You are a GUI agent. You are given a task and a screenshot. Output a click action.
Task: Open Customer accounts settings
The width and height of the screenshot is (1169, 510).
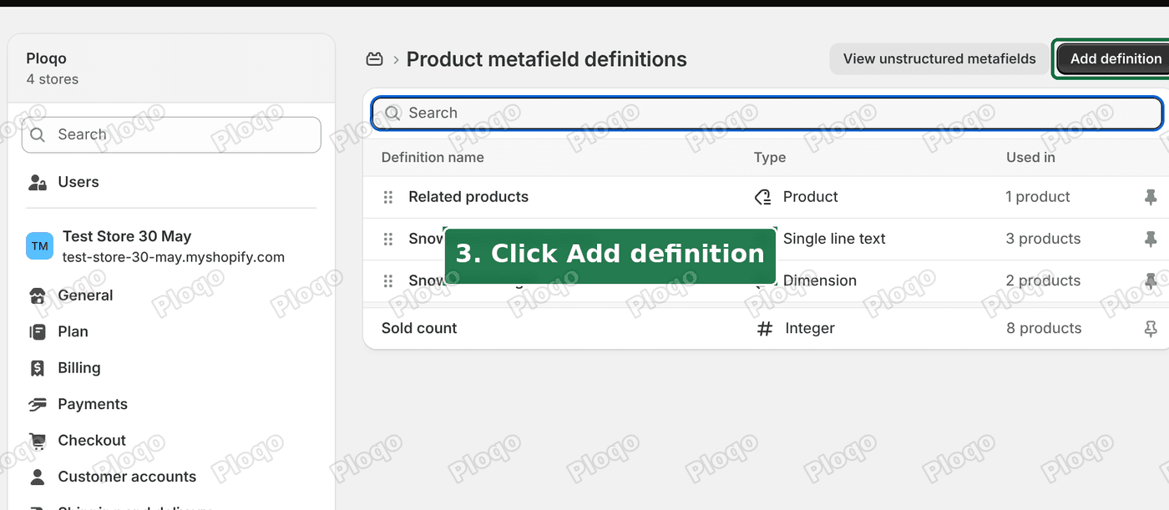(x=127, y=477)
